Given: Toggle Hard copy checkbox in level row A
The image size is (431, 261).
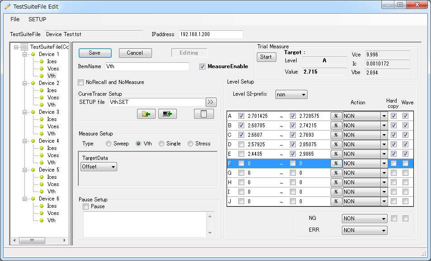Looking at the screenshot, I should tap(393, 116).
